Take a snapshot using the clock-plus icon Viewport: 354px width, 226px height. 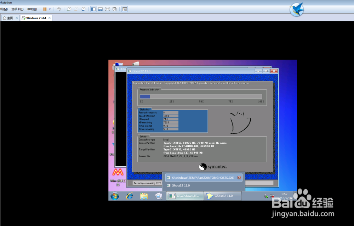[69, 9]
